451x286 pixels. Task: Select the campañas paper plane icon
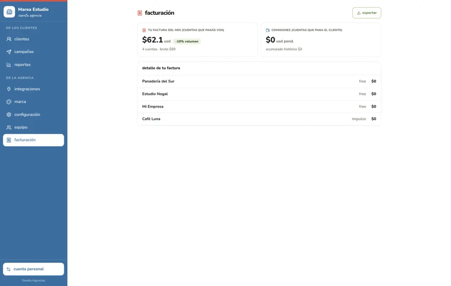[9, 52]
